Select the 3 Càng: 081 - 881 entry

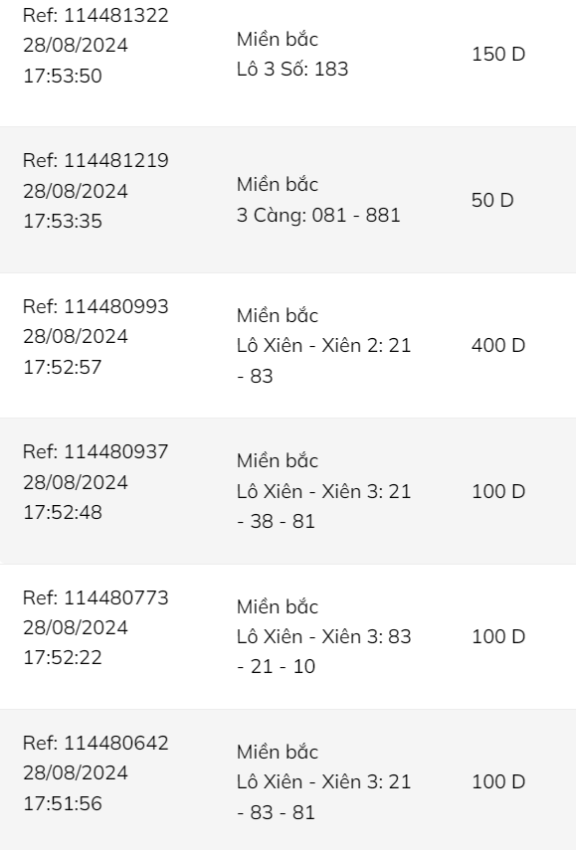tap(318, 215)
